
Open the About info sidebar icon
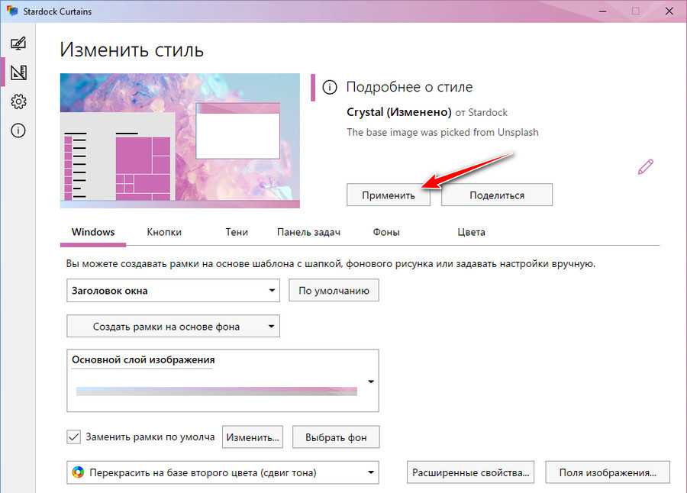[x=18, y=130]
